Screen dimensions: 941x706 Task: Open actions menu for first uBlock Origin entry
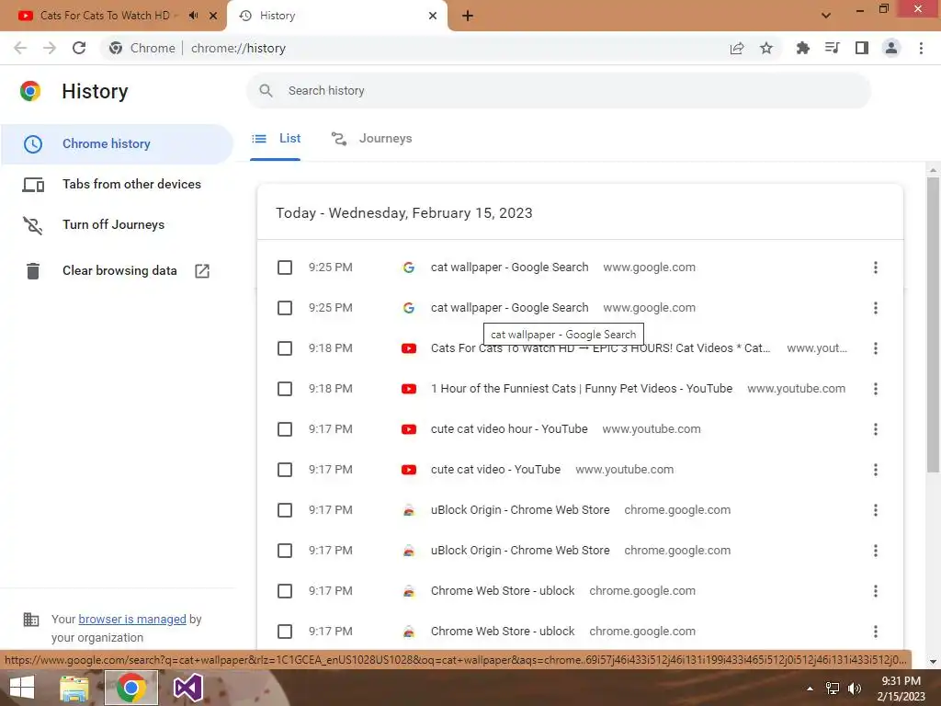click(876, 510)
